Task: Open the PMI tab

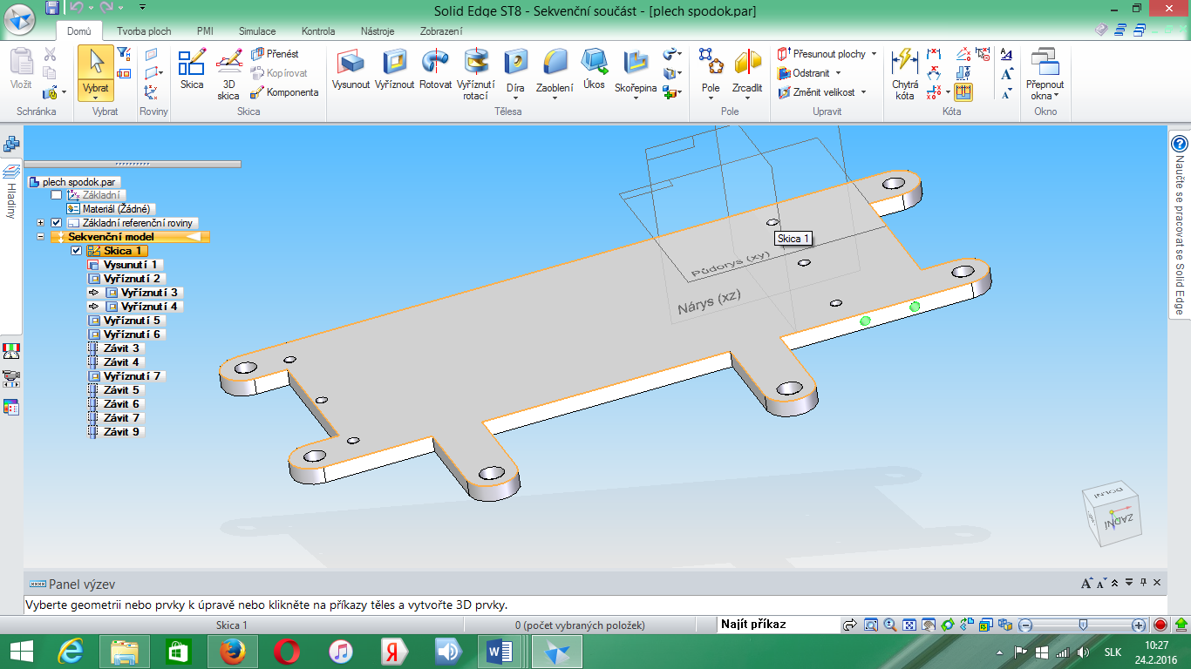Action: (x=205, y=31)
